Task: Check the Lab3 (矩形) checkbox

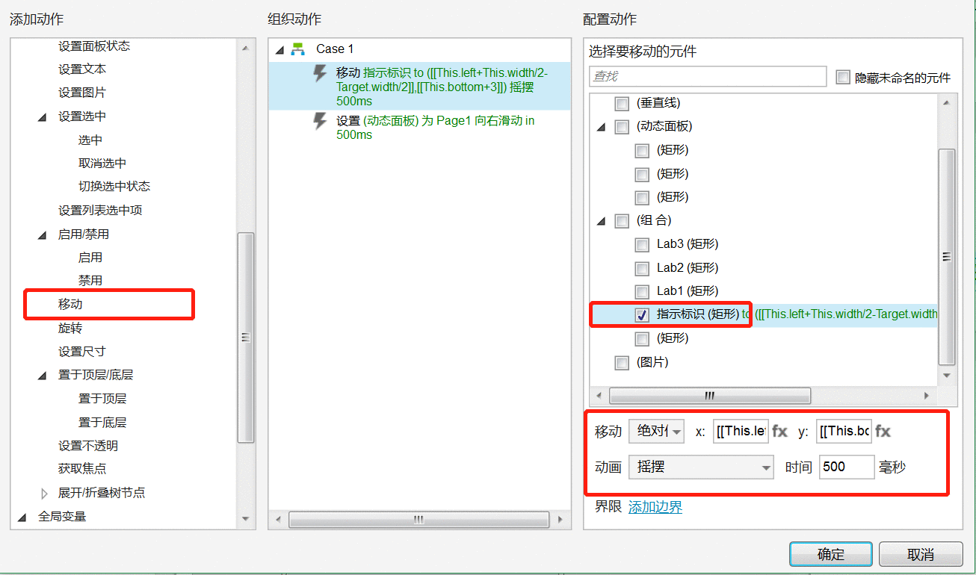Action: tap(642, 245)
